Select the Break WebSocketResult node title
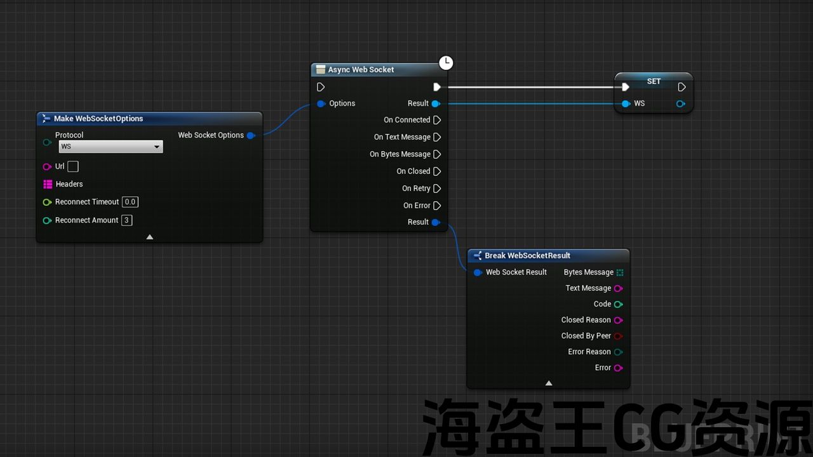 pos(527,256)
